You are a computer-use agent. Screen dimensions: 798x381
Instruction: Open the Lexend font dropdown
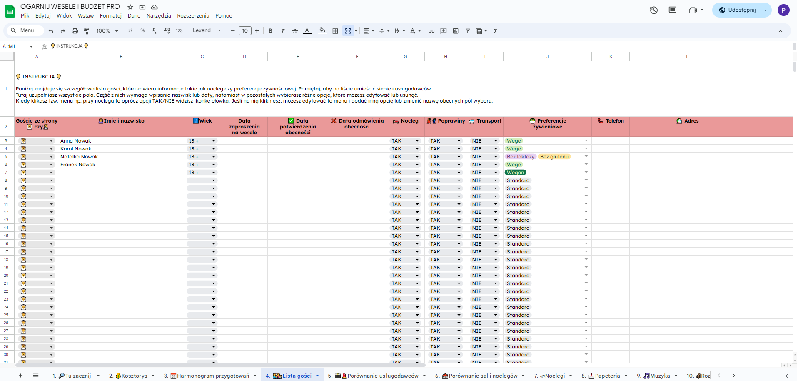click(x=207, y=30)
